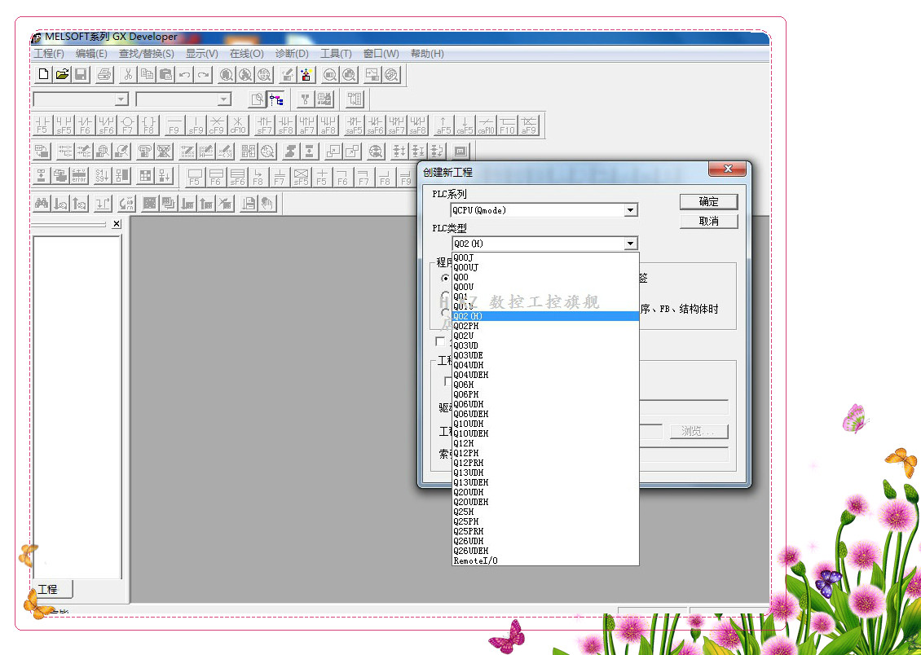Choose Q06H from PLC type list
This screenshot has height=655, width=921.
point(545,385)
